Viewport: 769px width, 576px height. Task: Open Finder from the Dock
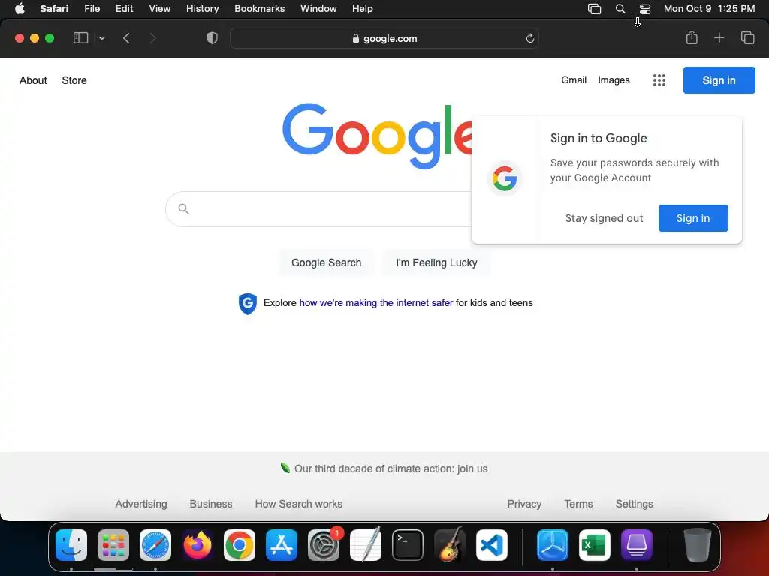pyautogui.click(x=71, y=545)
